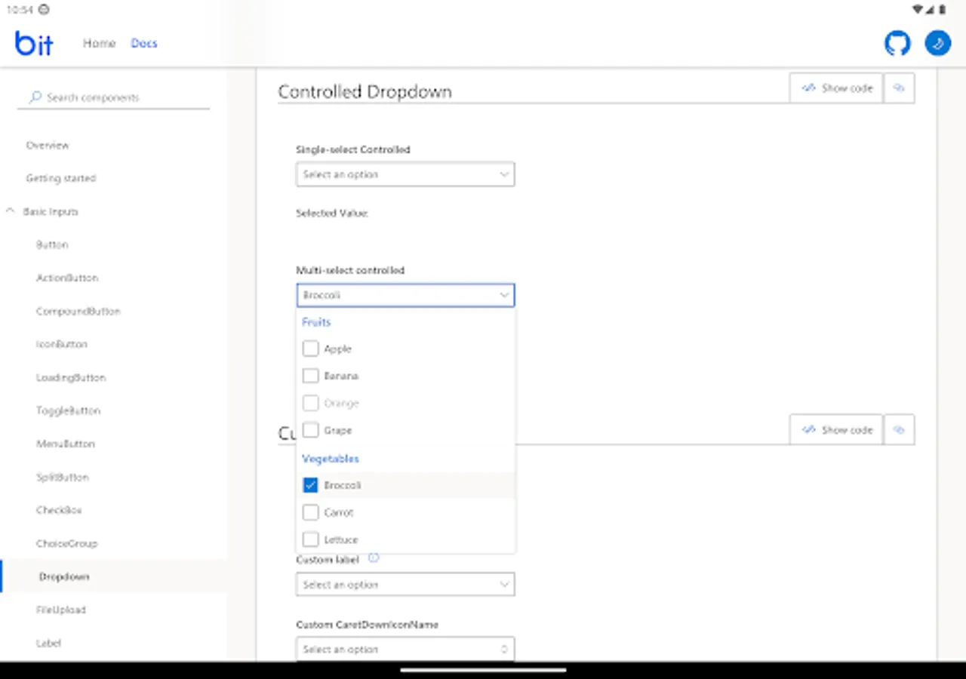This screenshot has height=679, width=966.
Task: Click the info icon beside Custom label
Action: tap(374, 558)
